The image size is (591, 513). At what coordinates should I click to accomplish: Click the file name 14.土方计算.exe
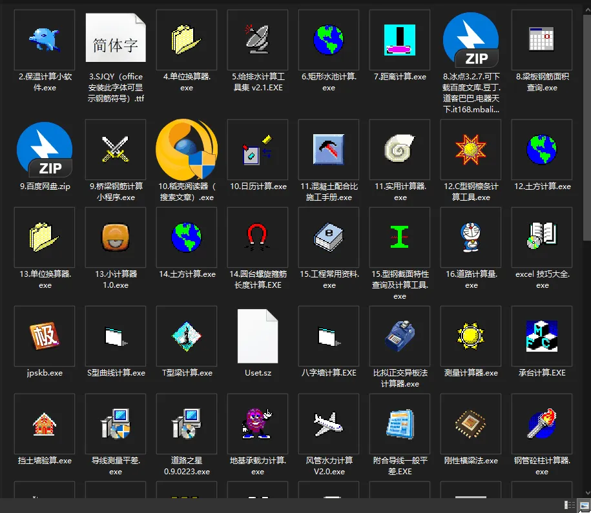click(x=187, y=274)
